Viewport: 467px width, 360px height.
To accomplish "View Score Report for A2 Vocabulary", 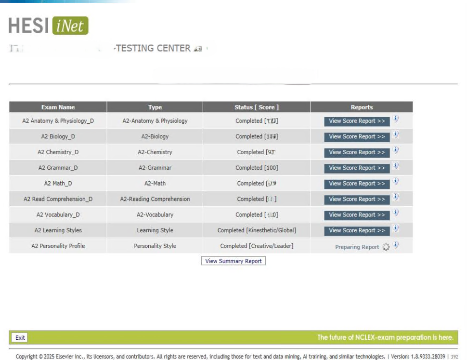I will click(x=357, y=215).
